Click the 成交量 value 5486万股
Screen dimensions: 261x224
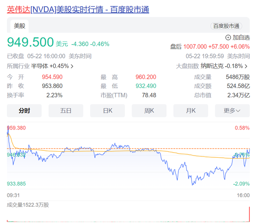click(x=238, y=77)
